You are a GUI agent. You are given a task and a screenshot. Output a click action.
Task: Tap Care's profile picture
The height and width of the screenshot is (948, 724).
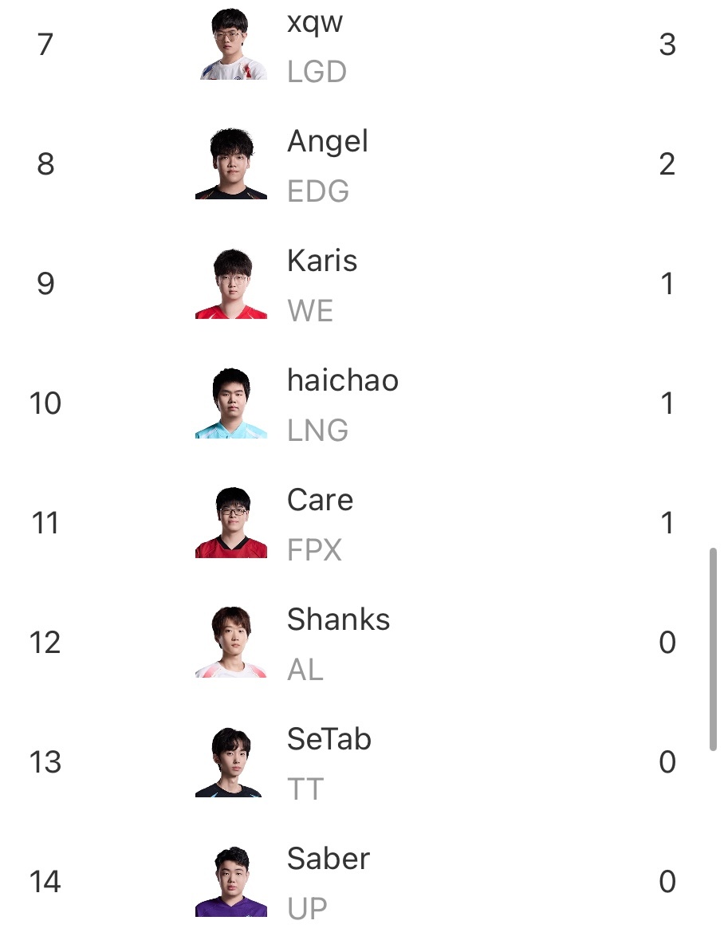(232, 522)
